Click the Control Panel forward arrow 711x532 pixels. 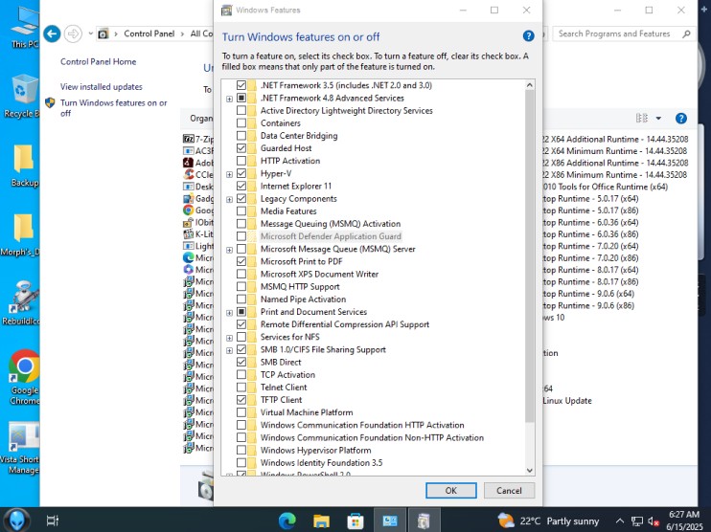coord(73,33)
